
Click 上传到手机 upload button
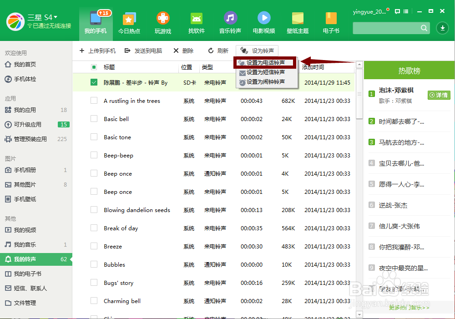[x=97, y=51]
